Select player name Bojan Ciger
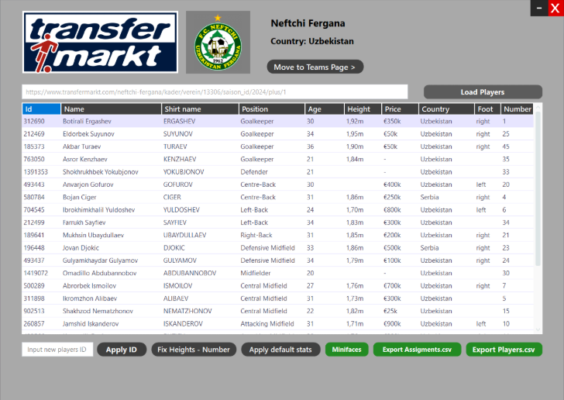The width and height of the screenshot is (564, 400). tap(80, 198)
